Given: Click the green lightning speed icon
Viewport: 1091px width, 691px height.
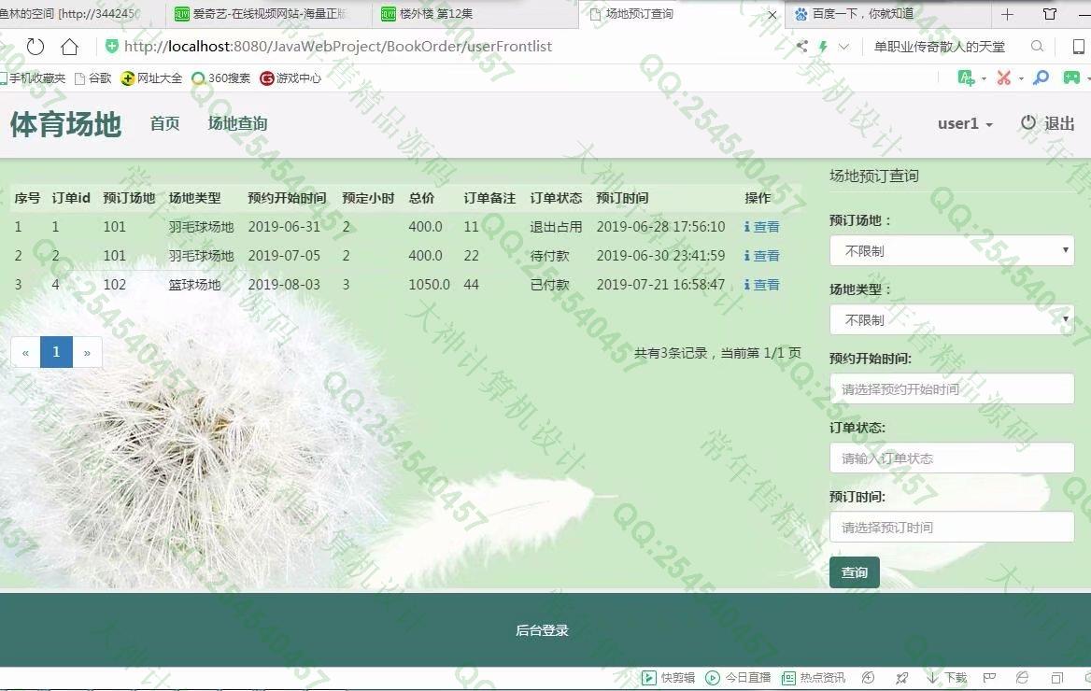Looking at the screenshot, I should pos(823,47).
